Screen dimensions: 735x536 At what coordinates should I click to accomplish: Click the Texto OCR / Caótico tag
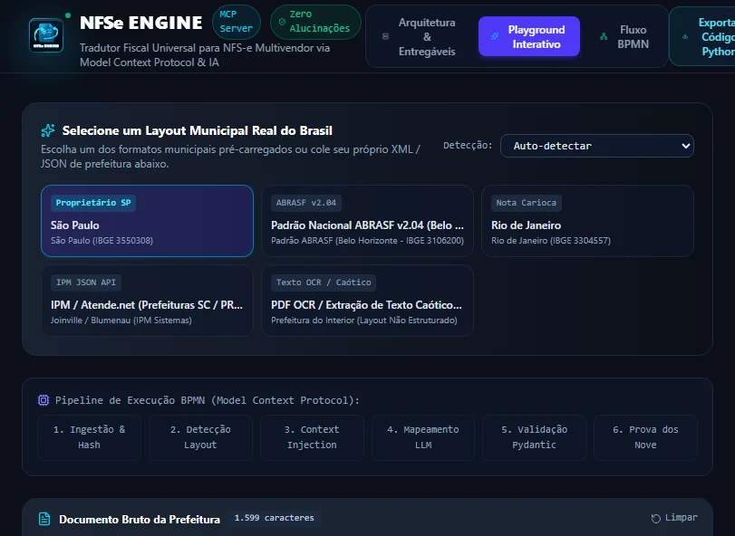[324, 282]
